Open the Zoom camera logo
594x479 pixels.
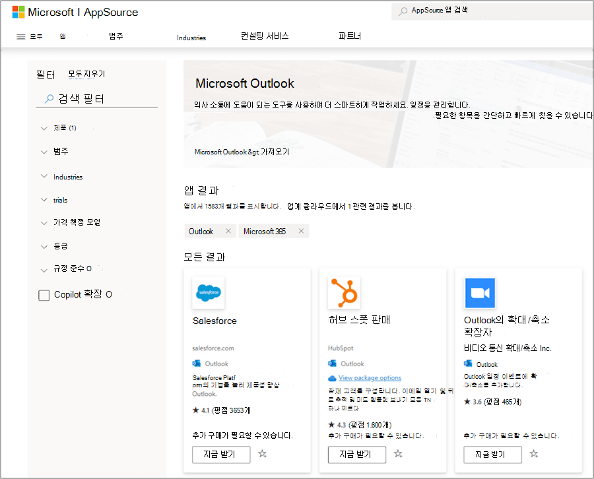[x=480, y=293]
